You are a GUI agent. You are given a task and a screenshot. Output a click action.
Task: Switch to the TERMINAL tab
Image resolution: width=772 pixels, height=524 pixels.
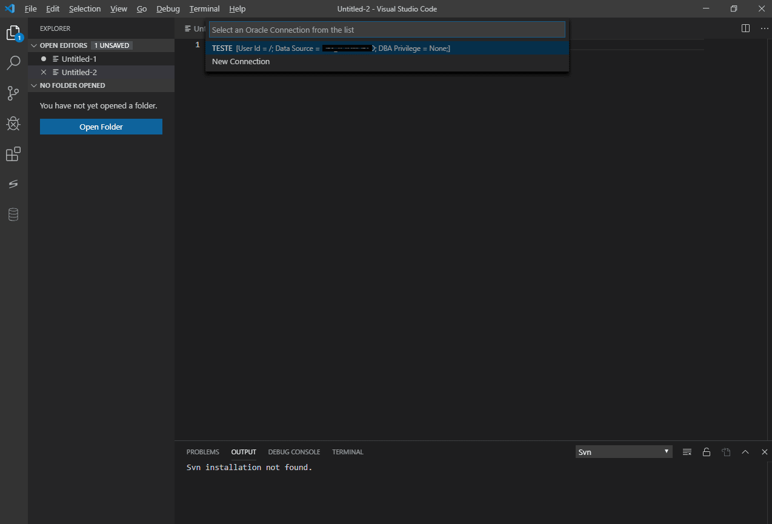347,451
